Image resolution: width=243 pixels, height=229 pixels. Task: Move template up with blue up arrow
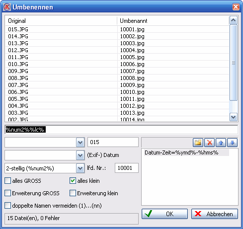tap(221, 143)
